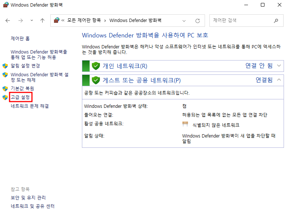Click 연결 안 됨 status text
The height and width of the screenshot is (216, 288).
tap(259, 66)
